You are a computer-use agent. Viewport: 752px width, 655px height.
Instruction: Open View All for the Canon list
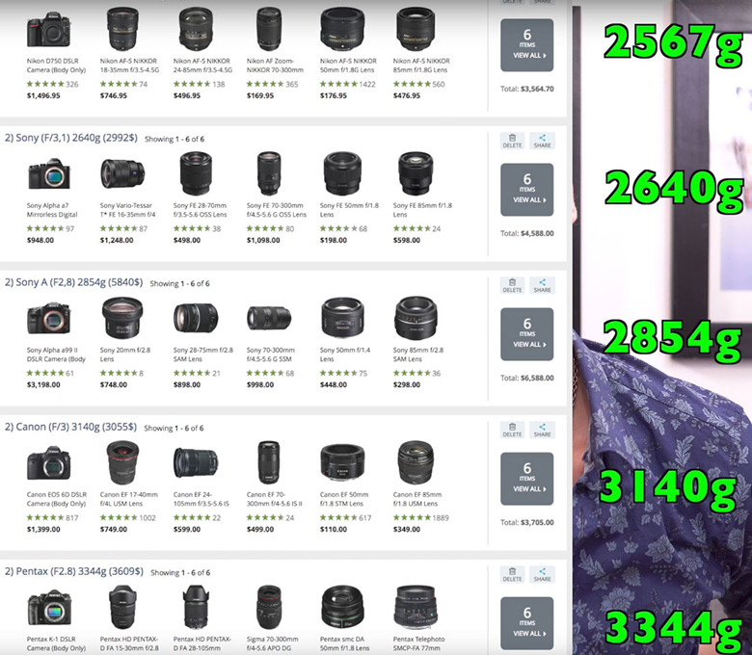(x=527, y=479)
